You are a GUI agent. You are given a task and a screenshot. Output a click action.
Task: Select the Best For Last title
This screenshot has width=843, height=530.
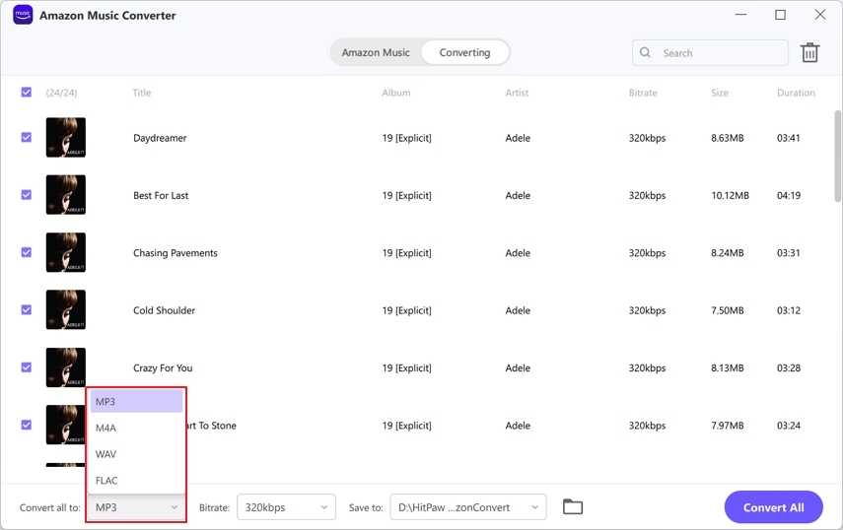161,195
